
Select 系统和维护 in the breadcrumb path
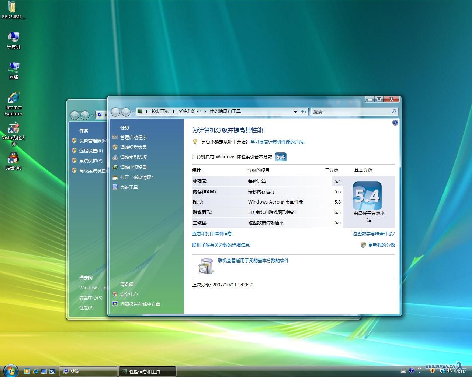[190, 112]
